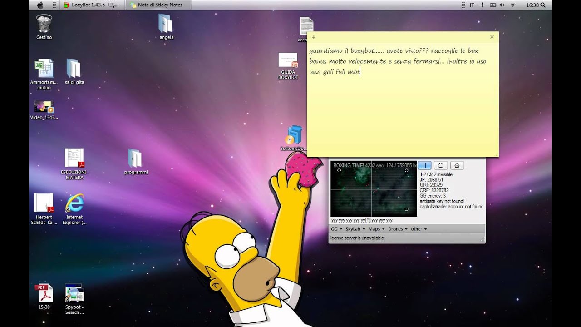Select the ESECUZIONI - MATERA PDF icon
Viewport: 581px width, 327px height.
tap(74, 164)
